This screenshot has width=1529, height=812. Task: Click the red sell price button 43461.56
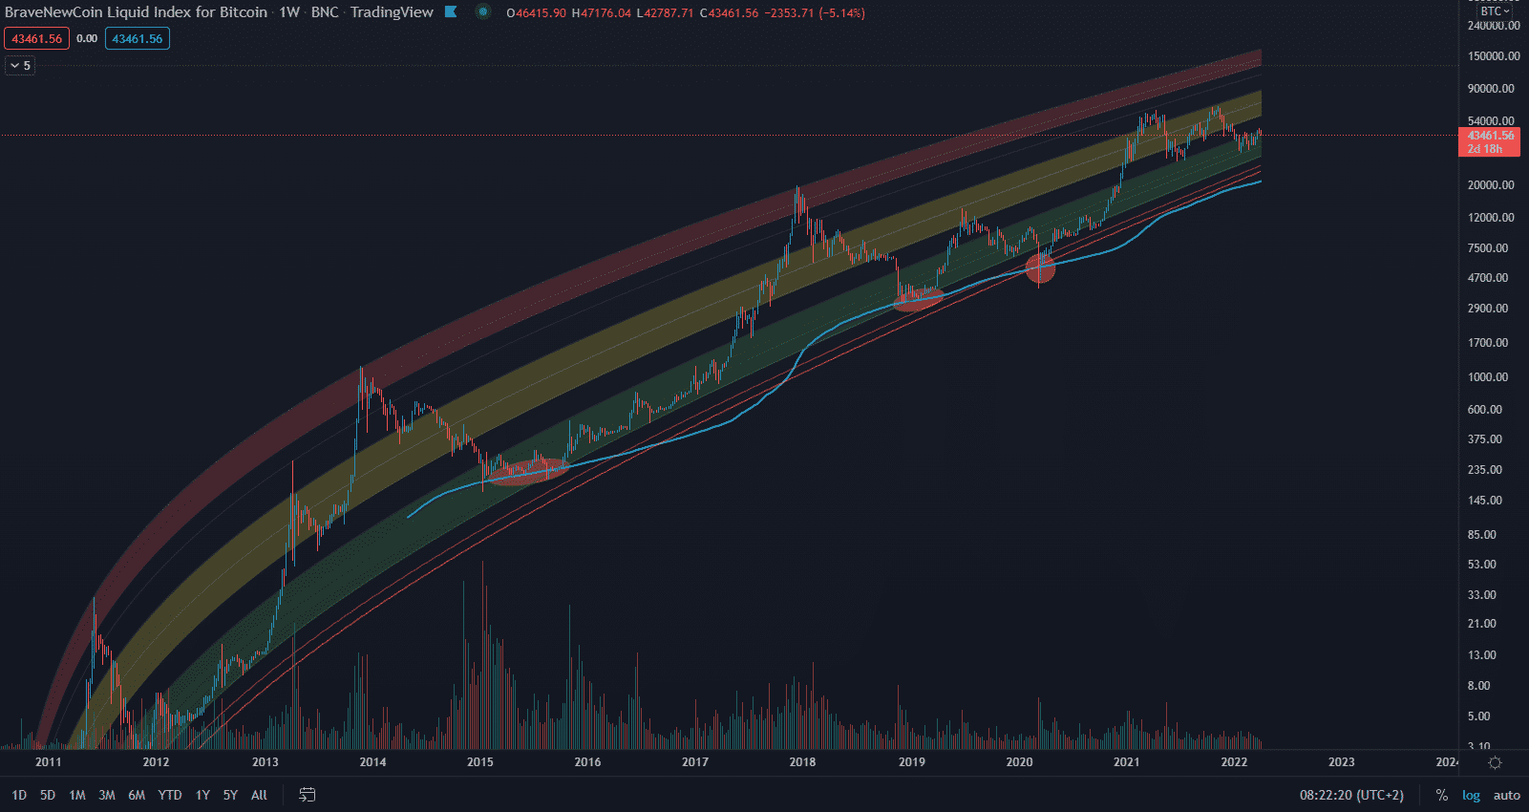[x=36, y=39]
